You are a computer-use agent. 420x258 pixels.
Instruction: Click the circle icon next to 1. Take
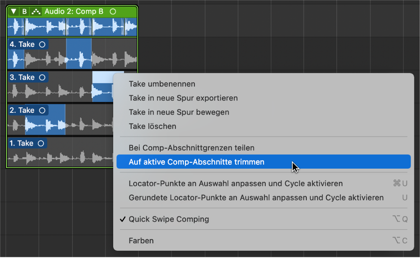tap(41, 143)
